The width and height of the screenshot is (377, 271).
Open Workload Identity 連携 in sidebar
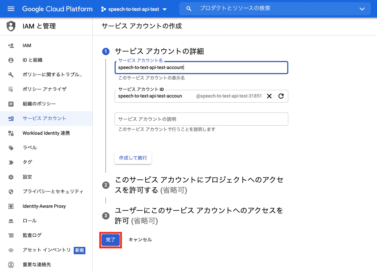click(46, 133)
